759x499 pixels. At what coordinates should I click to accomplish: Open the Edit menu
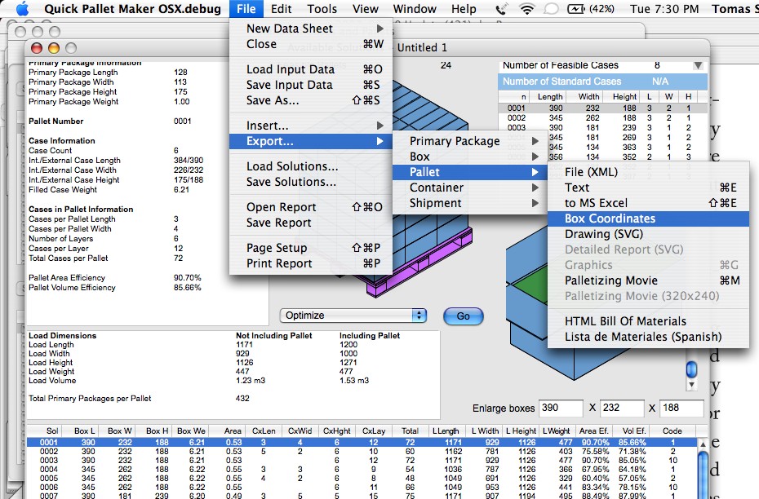tap(282, 9)
